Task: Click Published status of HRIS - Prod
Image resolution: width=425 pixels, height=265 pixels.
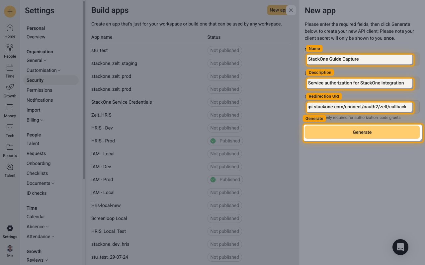Action: click(x=225, y=141)
